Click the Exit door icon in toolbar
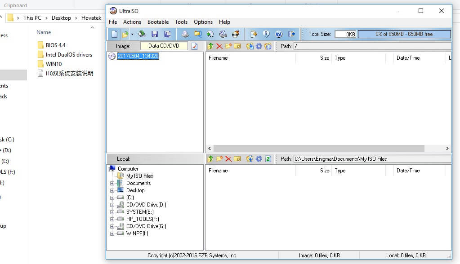The width and height of the screenshot is (460, 264). [x=291, y=34]
